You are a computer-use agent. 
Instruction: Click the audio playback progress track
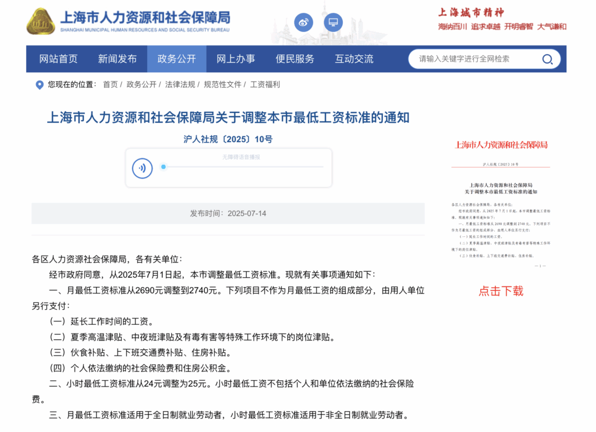tap(243, 167)
